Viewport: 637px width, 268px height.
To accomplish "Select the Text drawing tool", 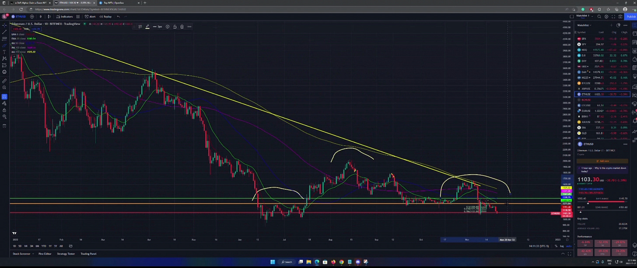I will (4, 52).
